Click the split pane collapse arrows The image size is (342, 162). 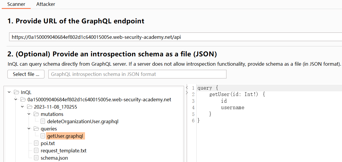coord(187,90)
